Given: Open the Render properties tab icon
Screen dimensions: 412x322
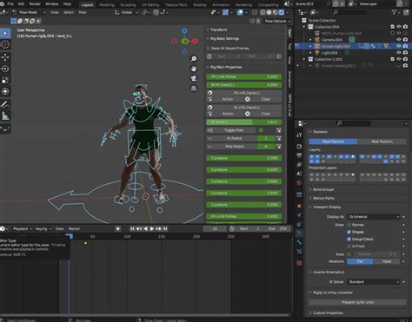Looking at the screenshot, I should click(x=299, y=147).
